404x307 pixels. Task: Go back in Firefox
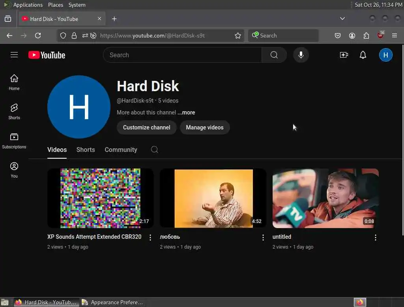(x=9, y=36)
